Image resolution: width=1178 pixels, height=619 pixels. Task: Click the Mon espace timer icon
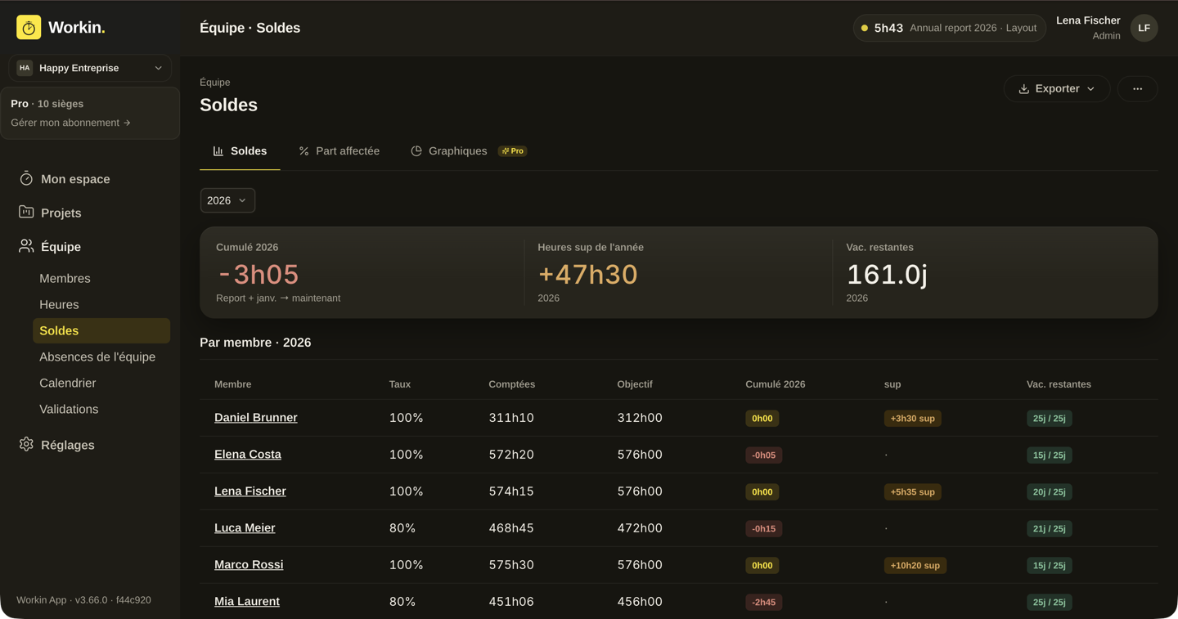coord(26,178)
